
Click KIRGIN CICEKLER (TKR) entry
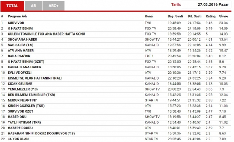coord(26,105)
